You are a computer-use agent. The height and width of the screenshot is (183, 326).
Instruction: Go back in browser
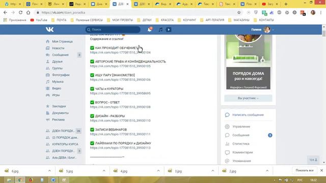click(x=5, y=12)
